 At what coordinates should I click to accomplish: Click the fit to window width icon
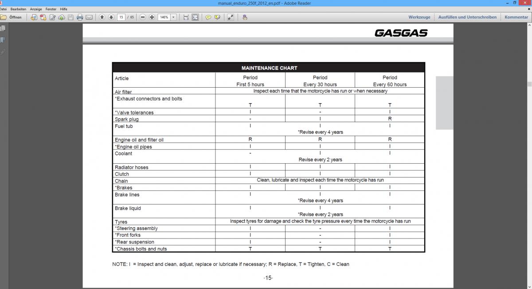186,17
